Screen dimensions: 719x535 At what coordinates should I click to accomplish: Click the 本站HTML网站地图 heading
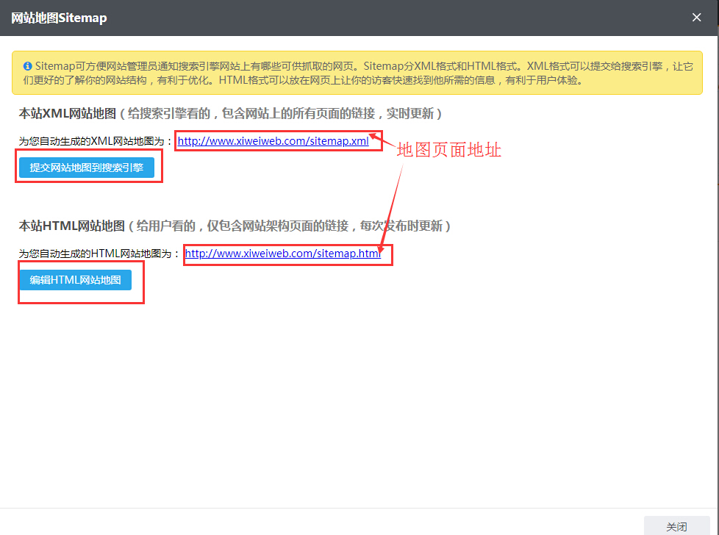[71, 226]
